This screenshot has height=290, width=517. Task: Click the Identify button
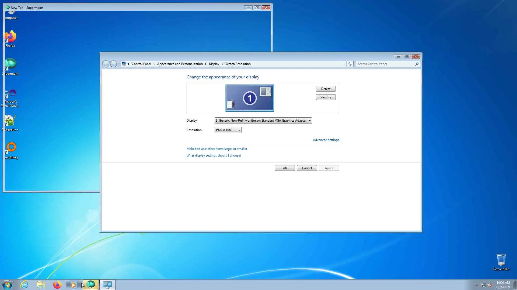(x=326, y=97)
